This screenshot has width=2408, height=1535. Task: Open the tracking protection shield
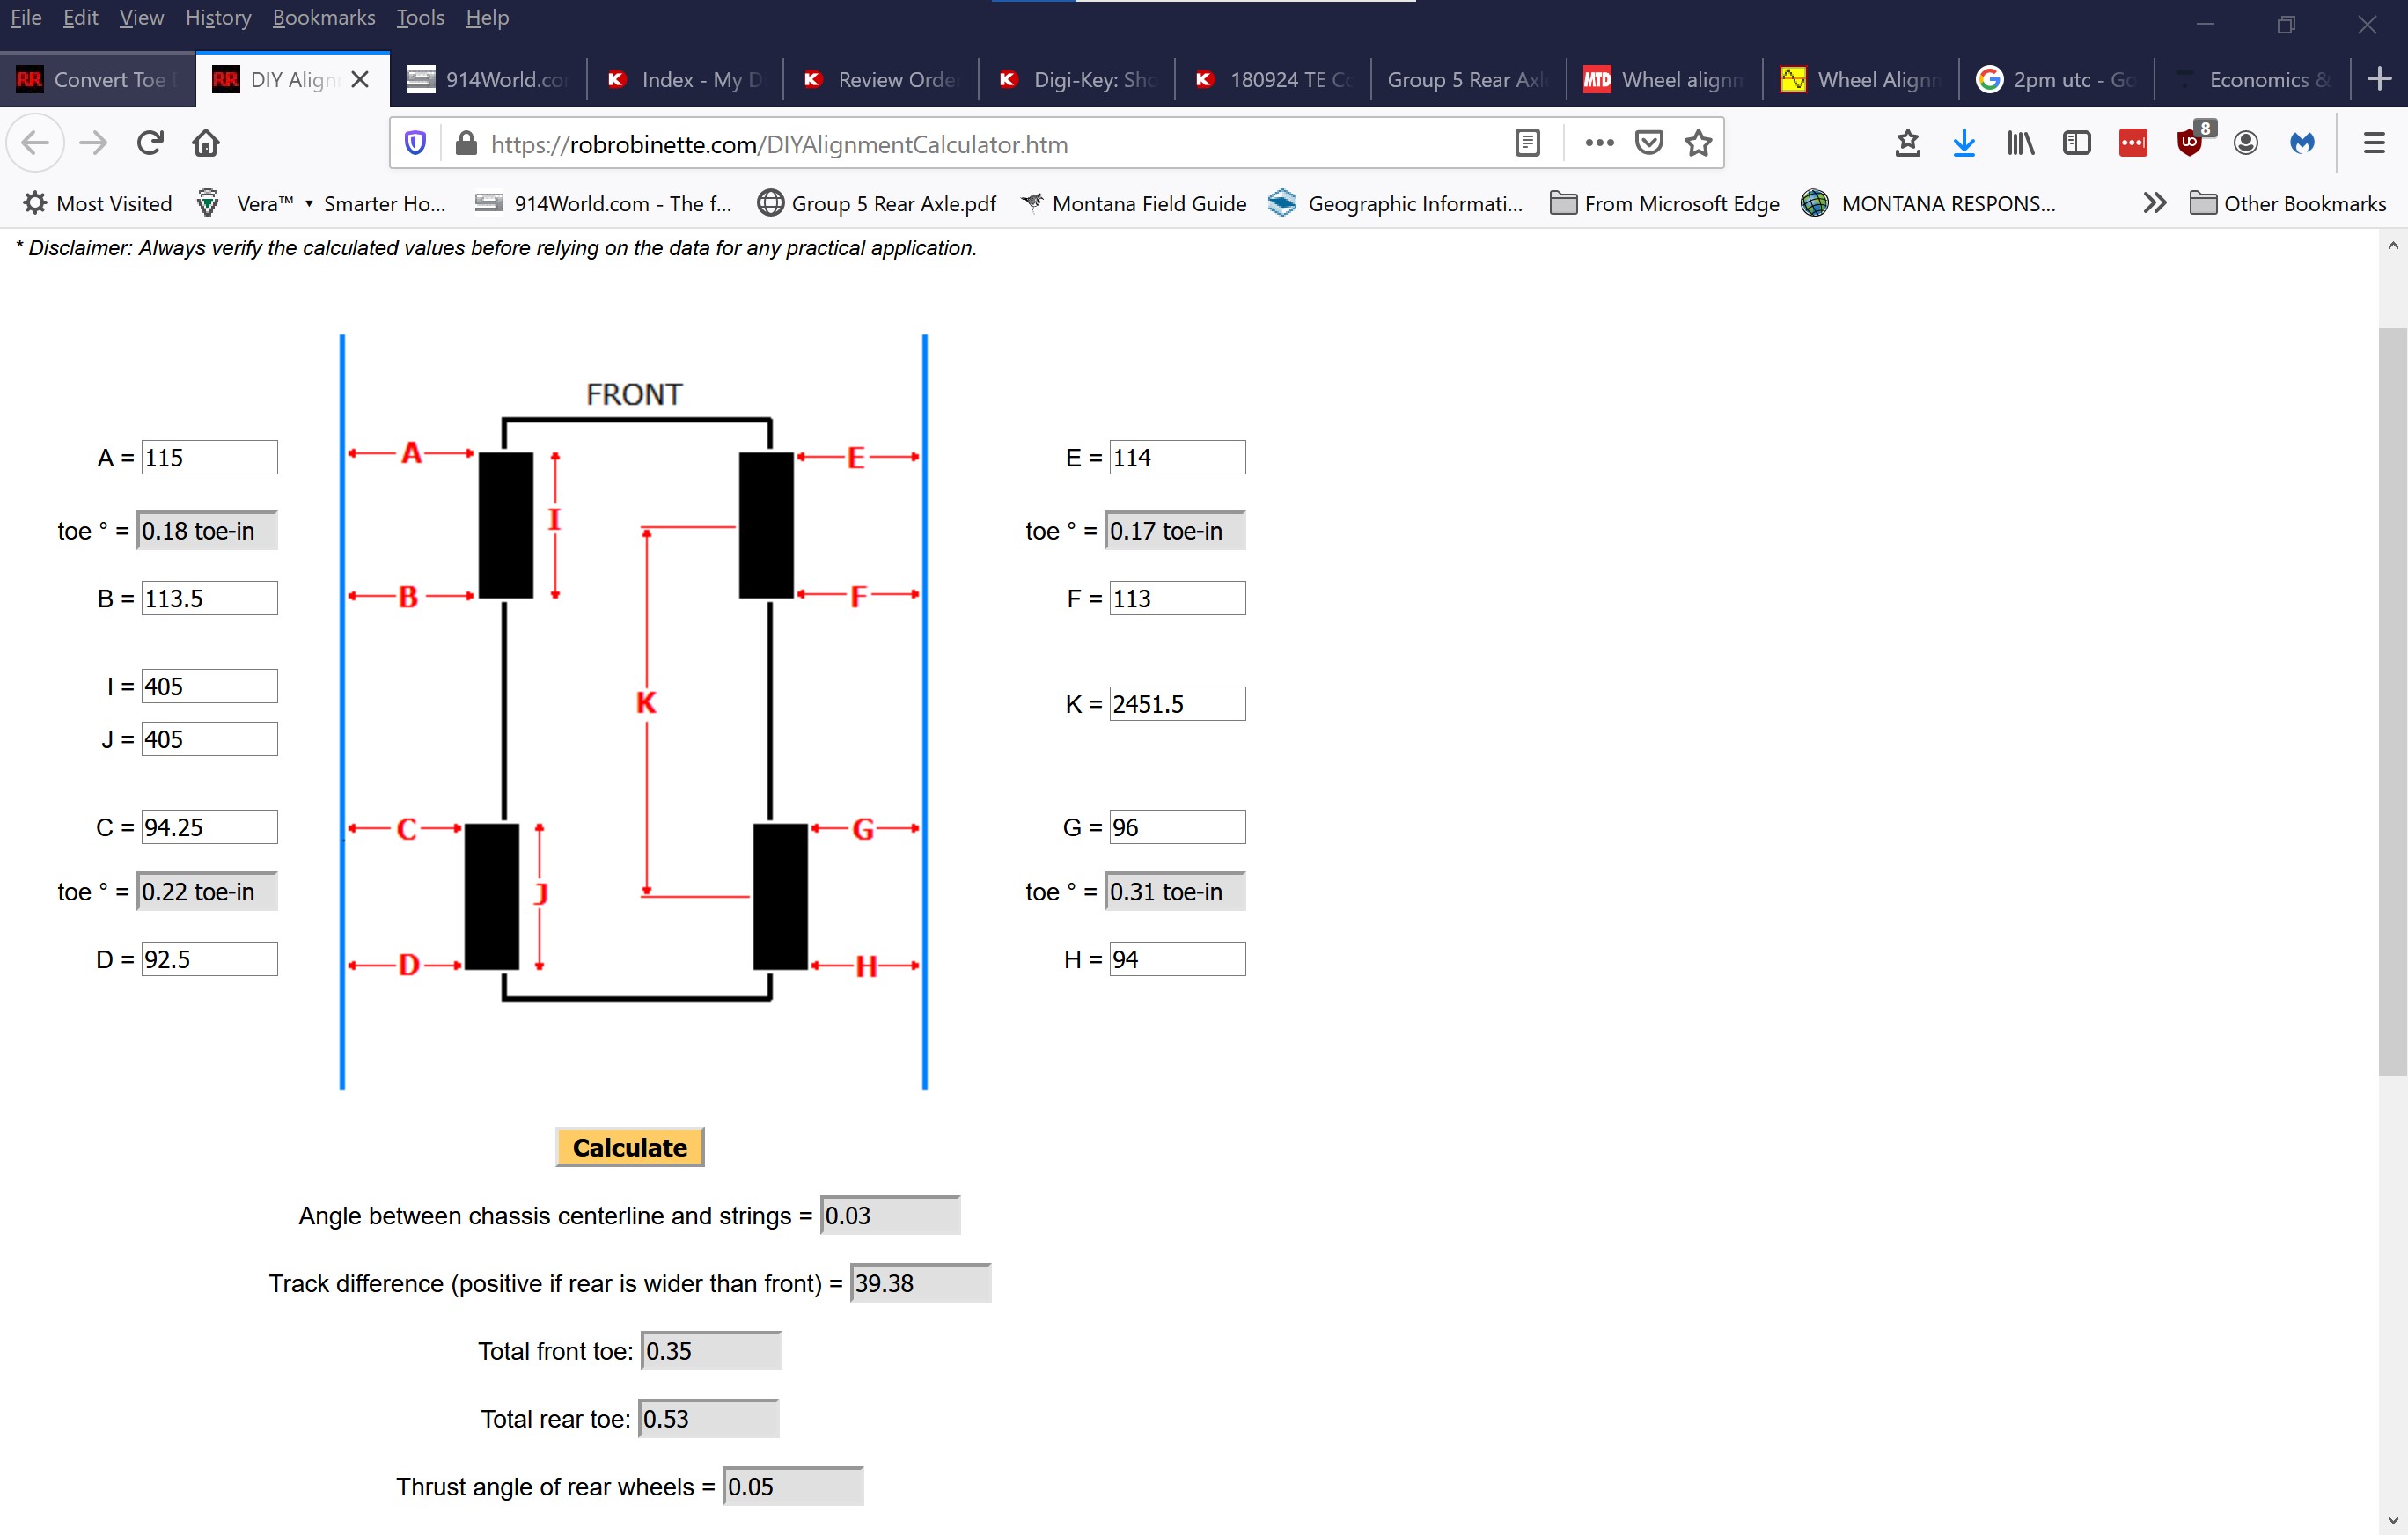(x=416, y=143)
